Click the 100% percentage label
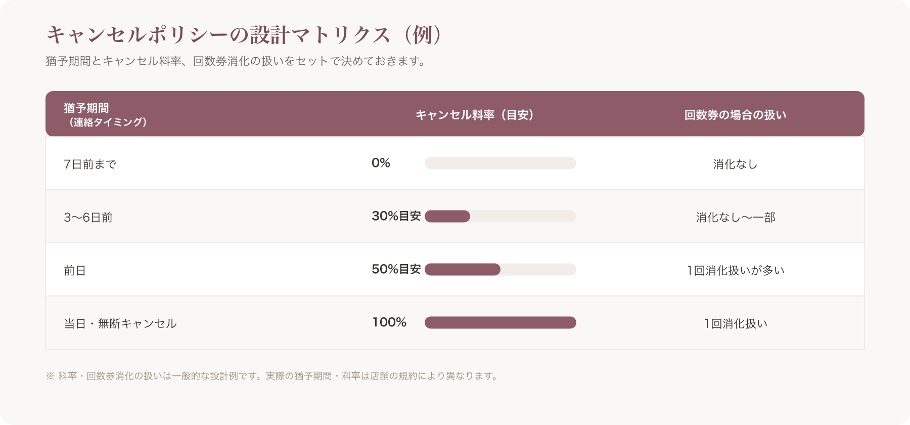Image resolution: width=910 pixels, height=425 pixels. coord(389,322)
